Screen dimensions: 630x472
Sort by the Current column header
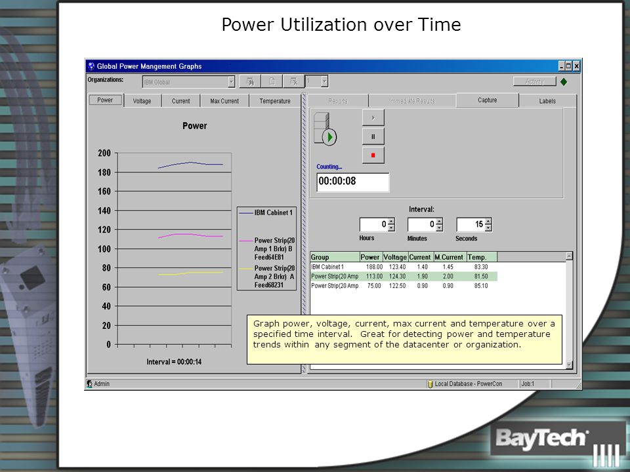click(x=421, y=257)
